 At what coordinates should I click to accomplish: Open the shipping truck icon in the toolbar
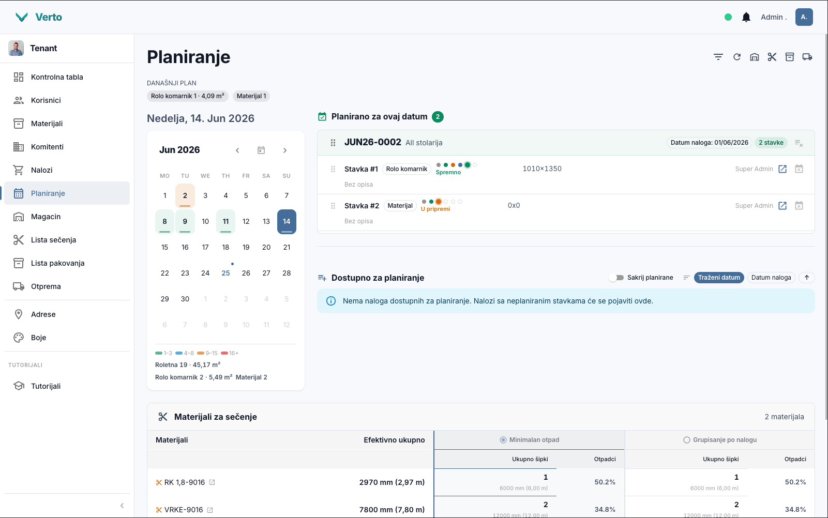coord(807,57)
